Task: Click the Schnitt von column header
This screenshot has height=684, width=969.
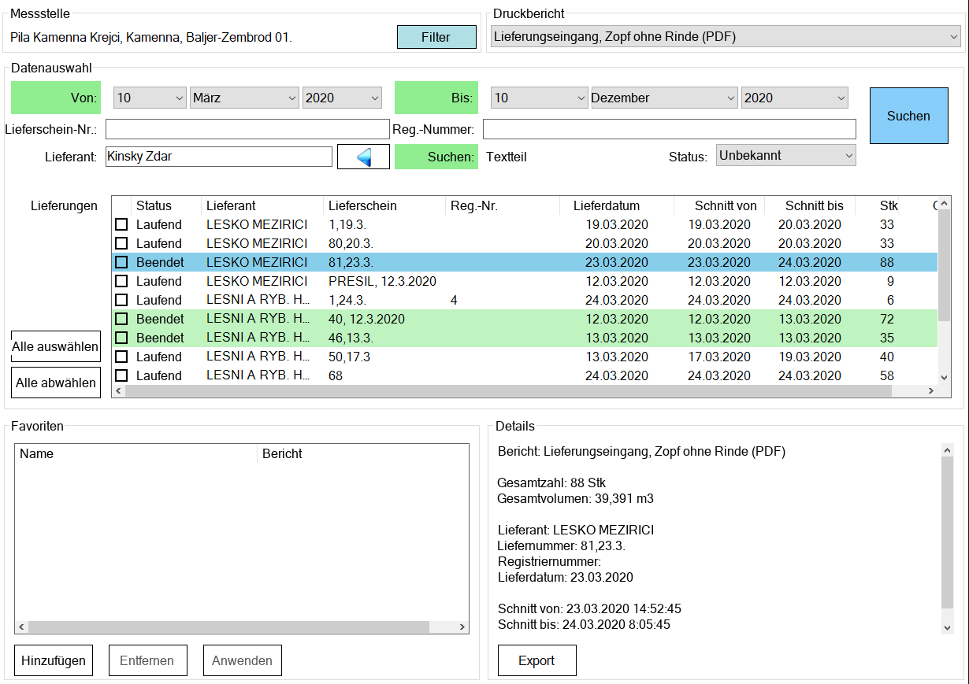Action: 719,205
